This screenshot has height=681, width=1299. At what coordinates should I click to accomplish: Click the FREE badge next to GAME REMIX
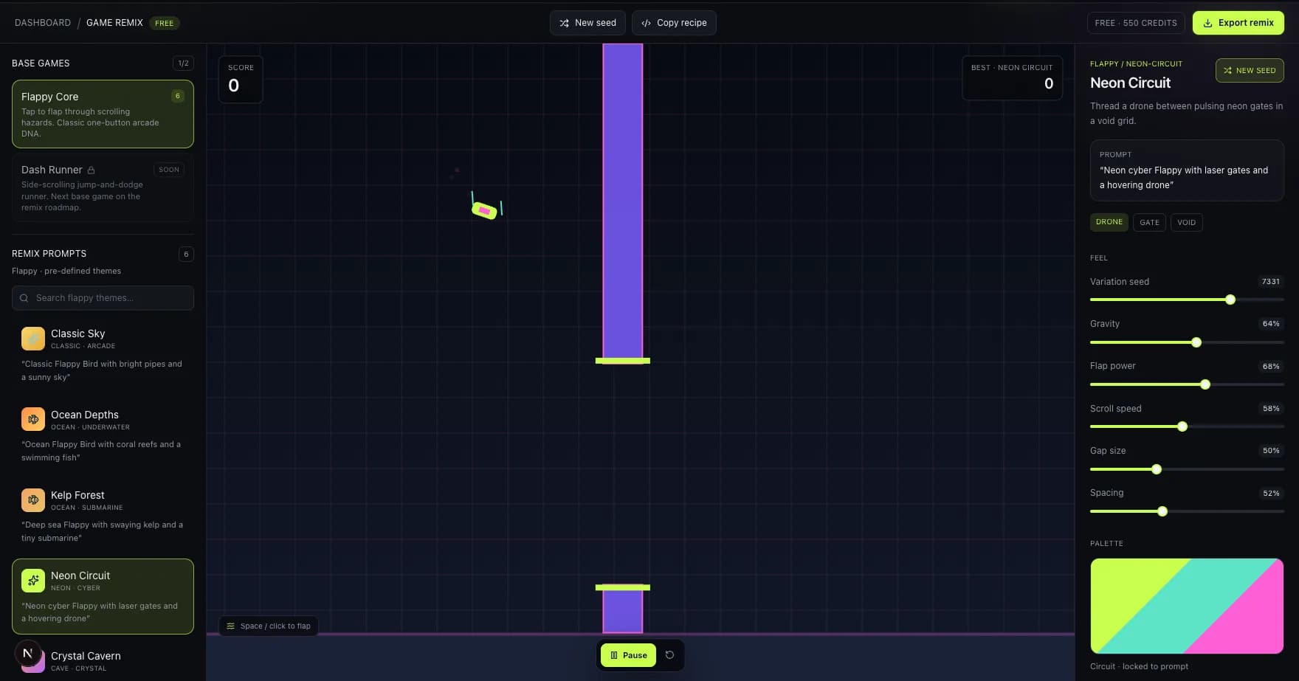(165, 23)
